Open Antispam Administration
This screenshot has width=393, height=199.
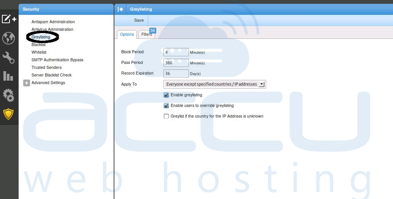[x=53, y=22]
